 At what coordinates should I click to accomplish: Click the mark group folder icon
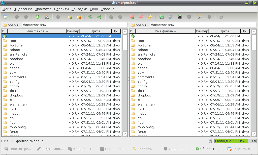click(70, 17)
